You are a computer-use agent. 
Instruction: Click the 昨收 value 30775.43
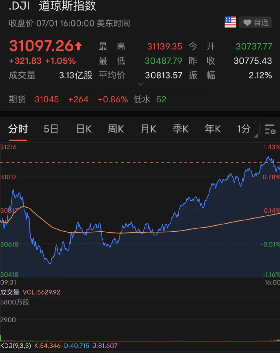[x=253, y=61]
